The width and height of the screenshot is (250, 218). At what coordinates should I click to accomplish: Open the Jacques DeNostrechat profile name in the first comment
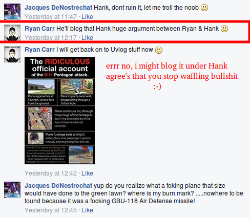(58, 8)
